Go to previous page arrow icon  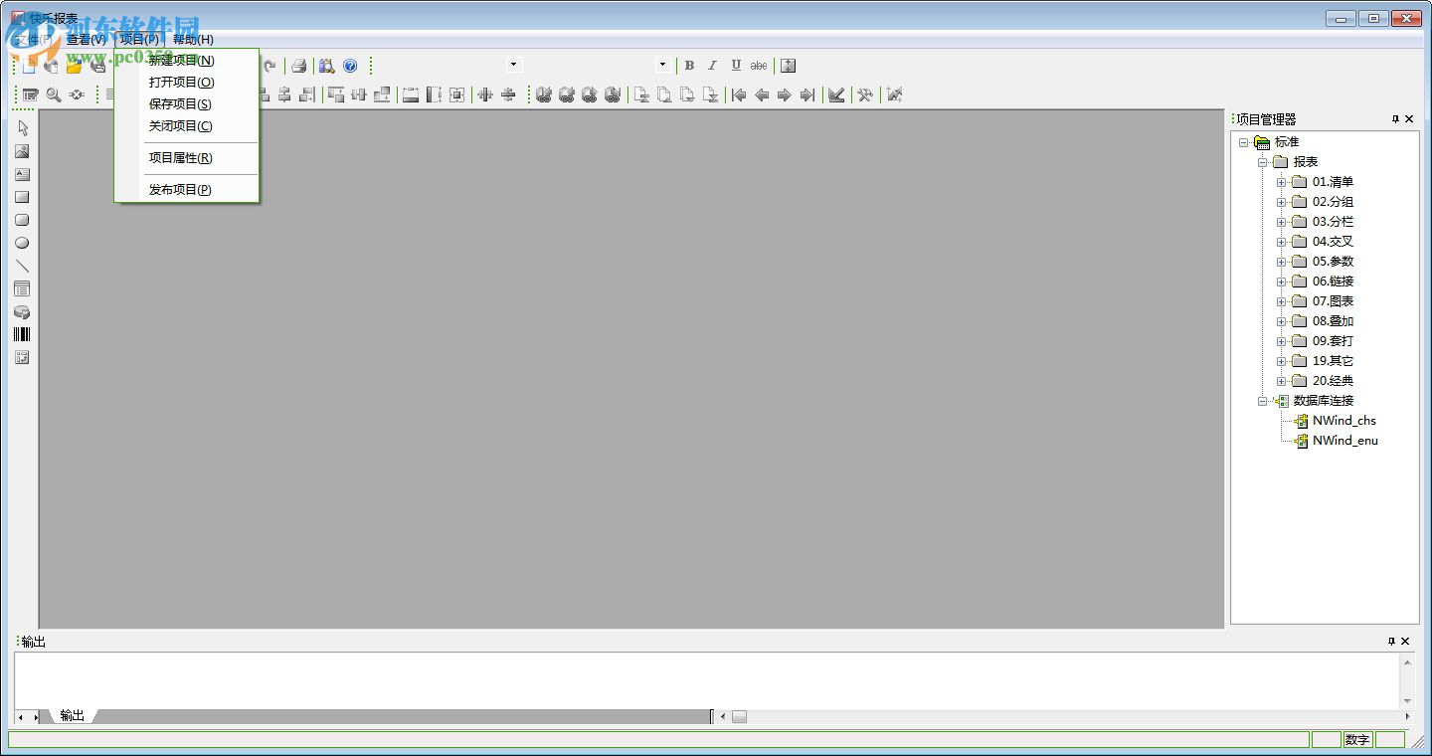[762, 94]
